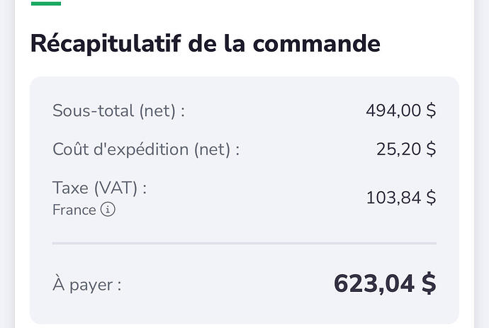Click the 103,84 $ tax amount
This screenshot has height=328, width=489.
(x=401, y=198)
